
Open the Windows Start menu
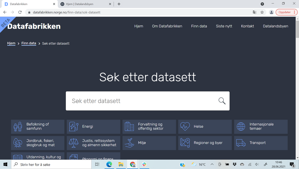pyautogui.click(x=5, y=165)
